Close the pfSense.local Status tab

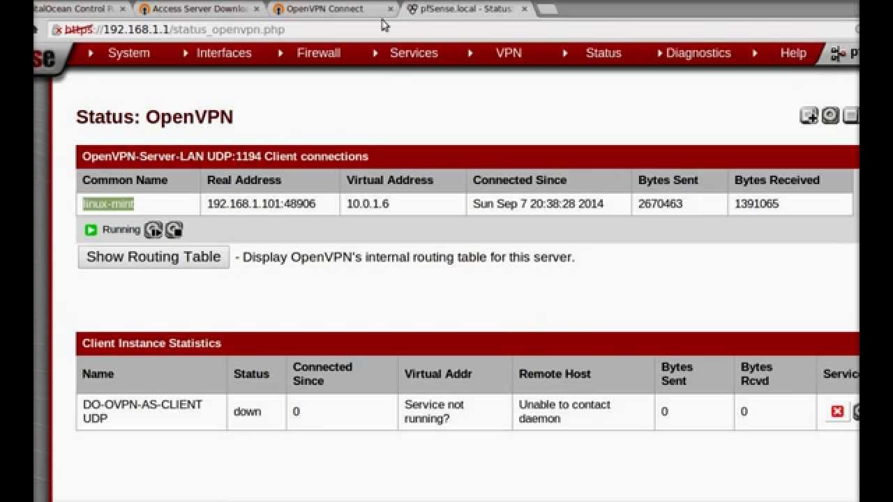pyautogui.click(x=525, y=9)
